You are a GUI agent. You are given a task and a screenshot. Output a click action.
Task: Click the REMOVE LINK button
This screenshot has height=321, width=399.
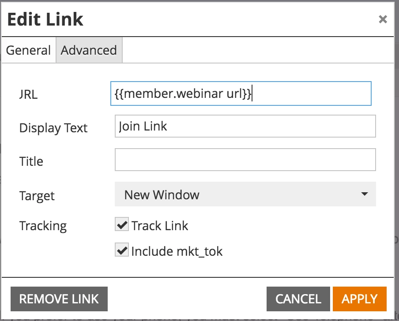pos(59,299)
